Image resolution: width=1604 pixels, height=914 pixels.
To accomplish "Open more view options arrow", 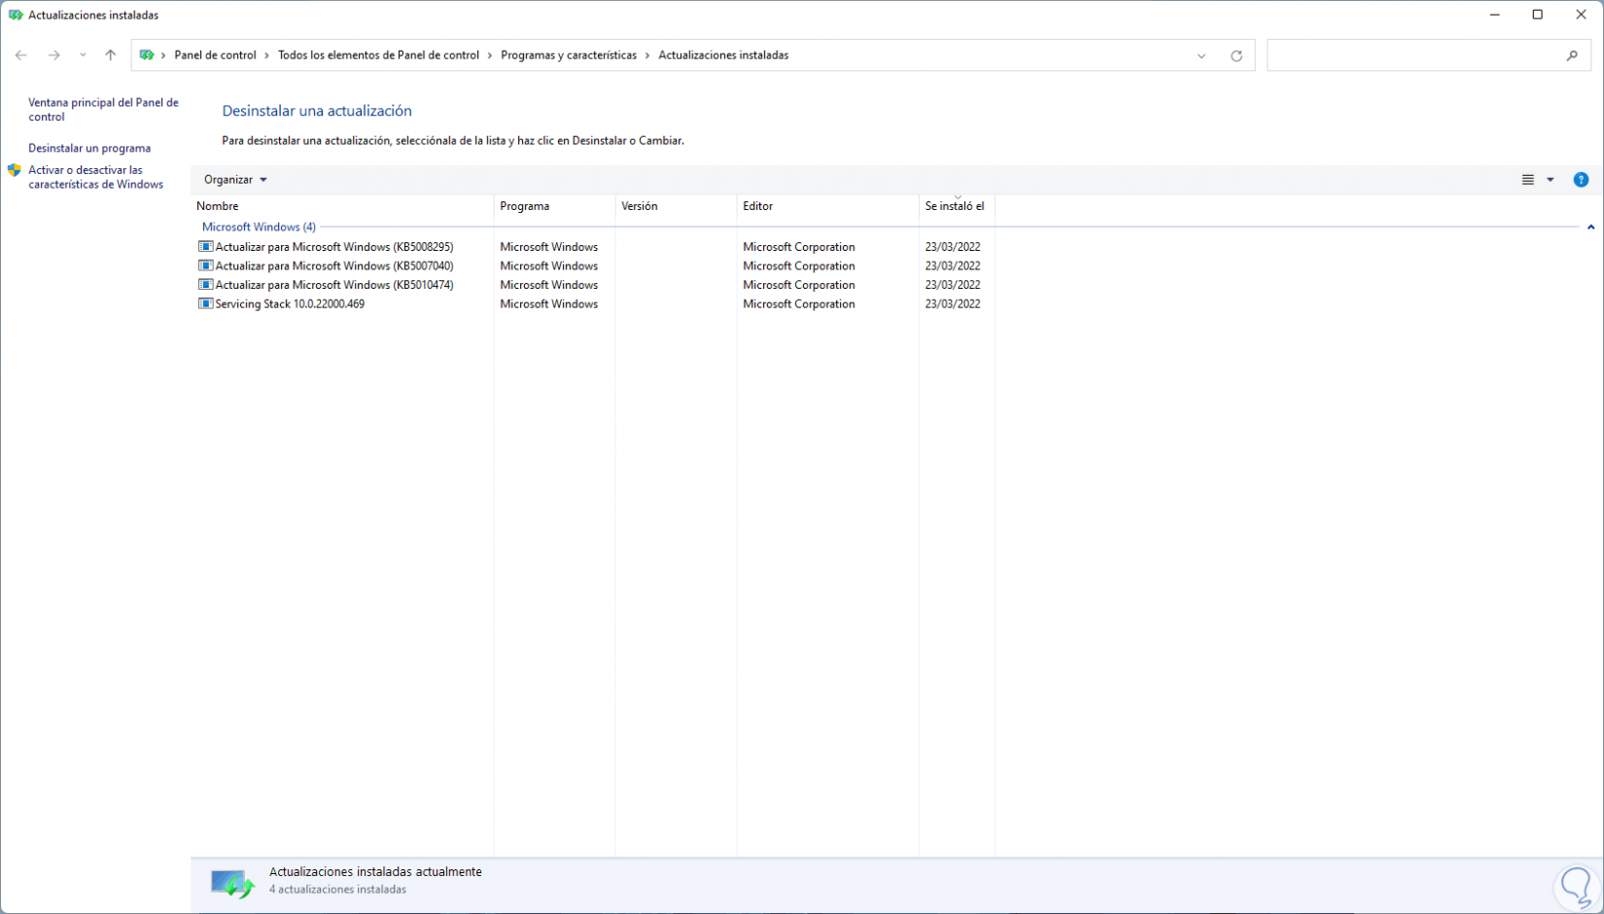I will (x=1551, y=180).
